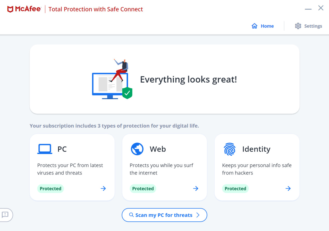Image resolution: width=329 pixels, height=231 pixels.
Task: Click 'Everything looks great!' status text
Action: [x=188, y=80]
